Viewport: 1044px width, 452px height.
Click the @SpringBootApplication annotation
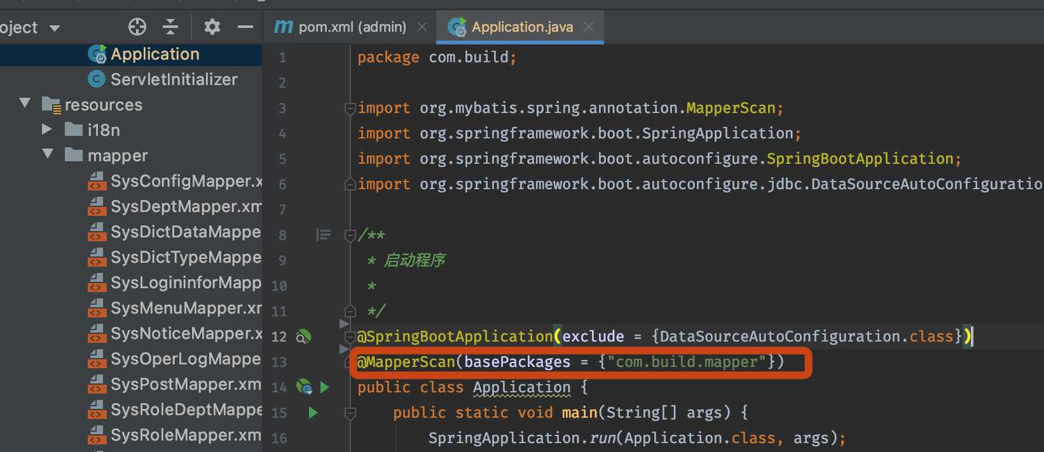tap(455, 336)
